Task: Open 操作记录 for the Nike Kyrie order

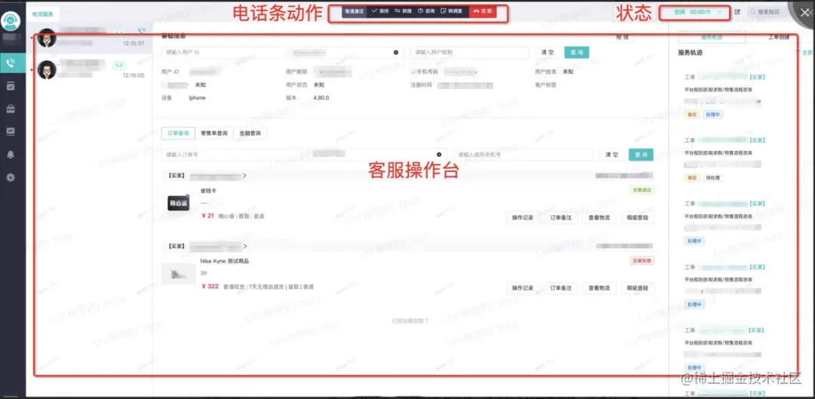Action: coord(522,288)
